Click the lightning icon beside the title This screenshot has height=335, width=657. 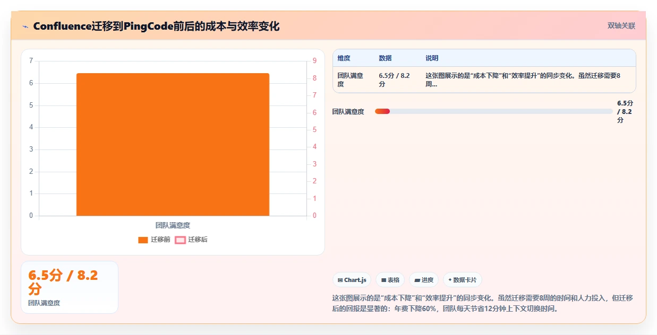coord(25,26)
